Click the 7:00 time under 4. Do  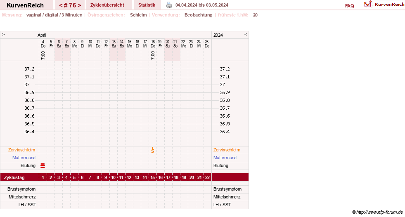pyautogui.click(x=43, y=55)
